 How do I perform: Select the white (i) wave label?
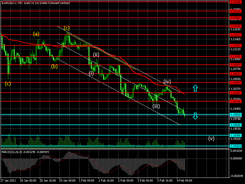point(91,73)
